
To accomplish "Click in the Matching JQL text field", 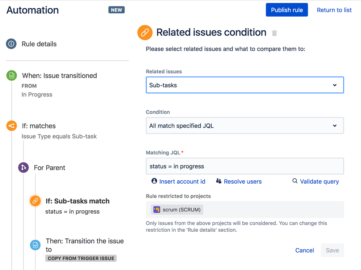I will click(245, 166).
